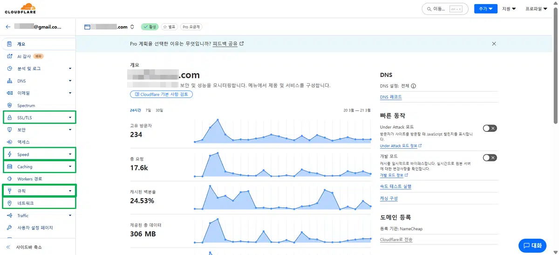Open the 대화 chat button
The image size is (559, 255).
[532, 246]
